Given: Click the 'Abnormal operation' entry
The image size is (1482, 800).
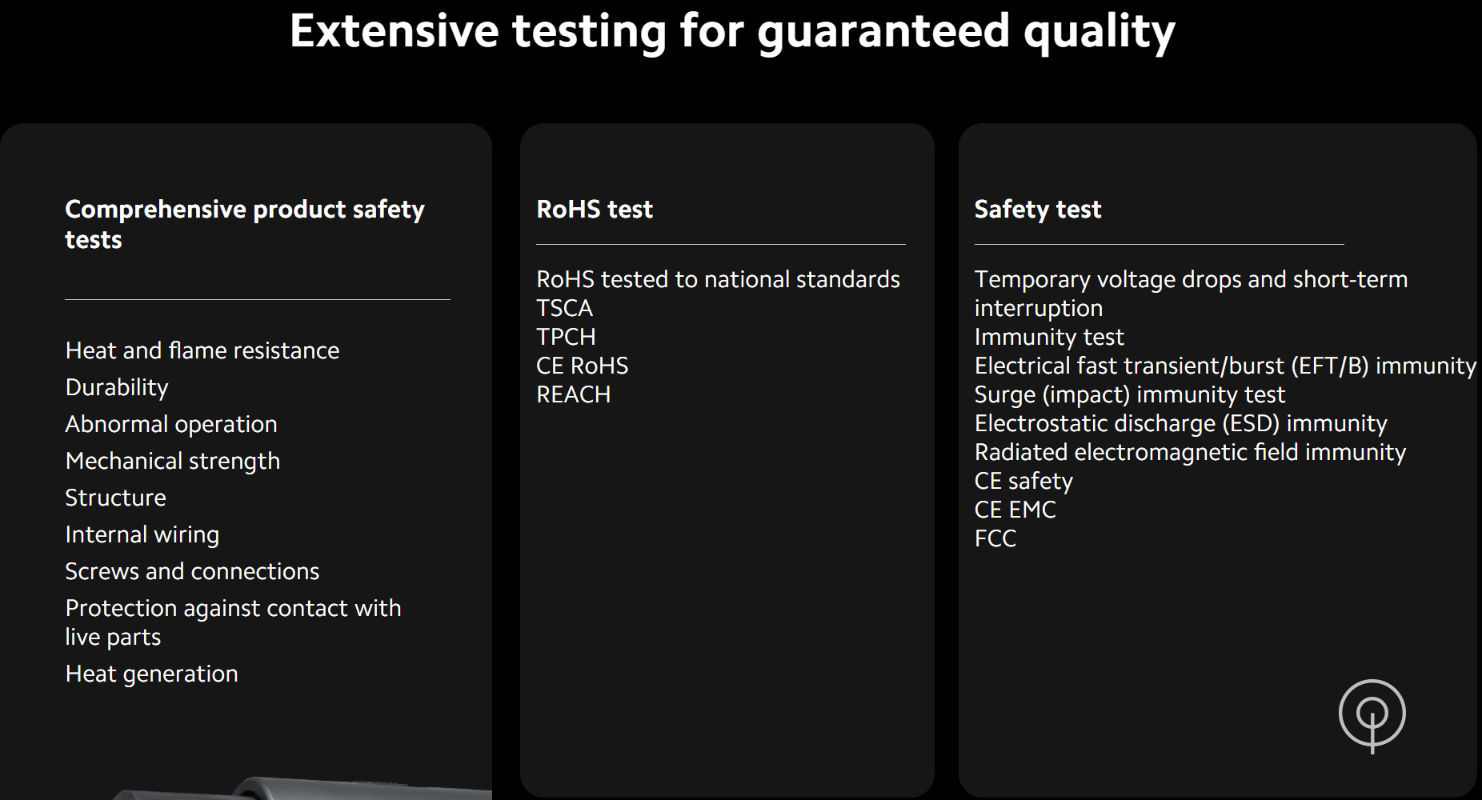Looking at the screenshot, I should [171, 424].
